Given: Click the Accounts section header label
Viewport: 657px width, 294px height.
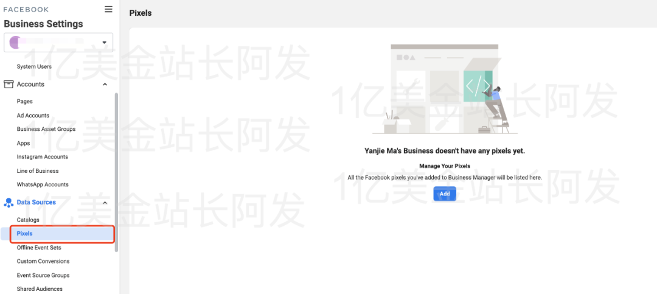Looking at the screenshot, I should coord(30,84).
